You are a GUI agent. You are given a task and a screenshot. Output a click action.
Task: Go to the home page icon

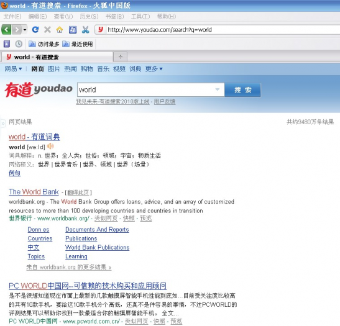click(x=60, y=29)
